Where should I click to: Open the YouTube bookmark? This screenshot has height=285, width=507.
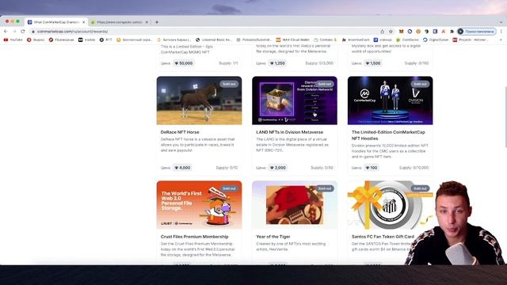(13, 40)
